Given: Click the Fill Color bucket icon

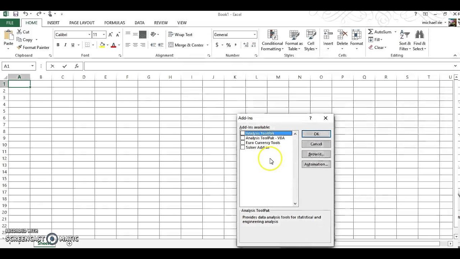Looking at the screenshot, I should (x=102, y=45).
